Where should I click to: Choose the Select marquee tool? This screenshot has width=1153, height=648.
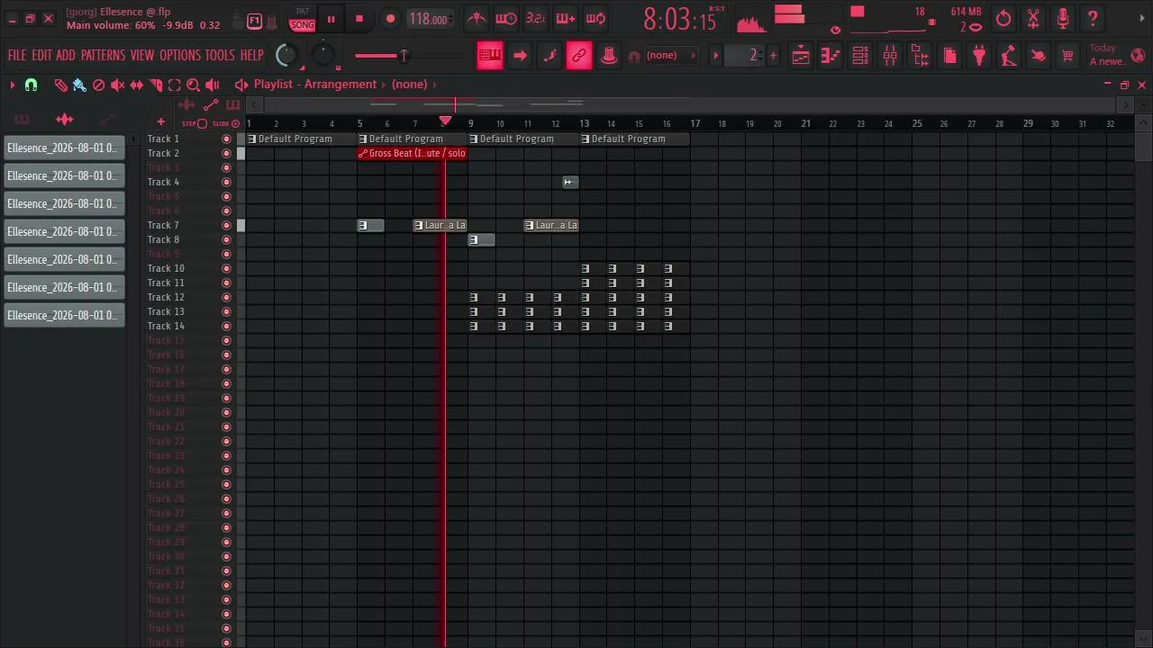(175, 85)
